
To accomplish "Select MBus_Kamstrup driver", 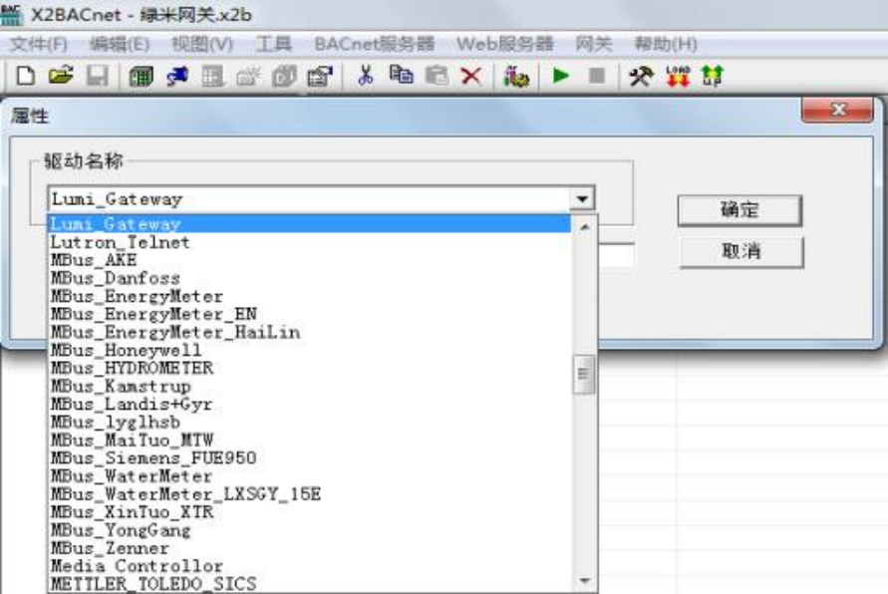I will tap(310, 386).
